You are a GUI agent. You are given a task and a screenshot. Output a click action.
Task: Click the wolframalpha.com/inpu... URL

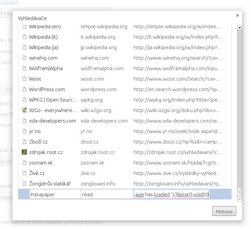coord(178,68)
